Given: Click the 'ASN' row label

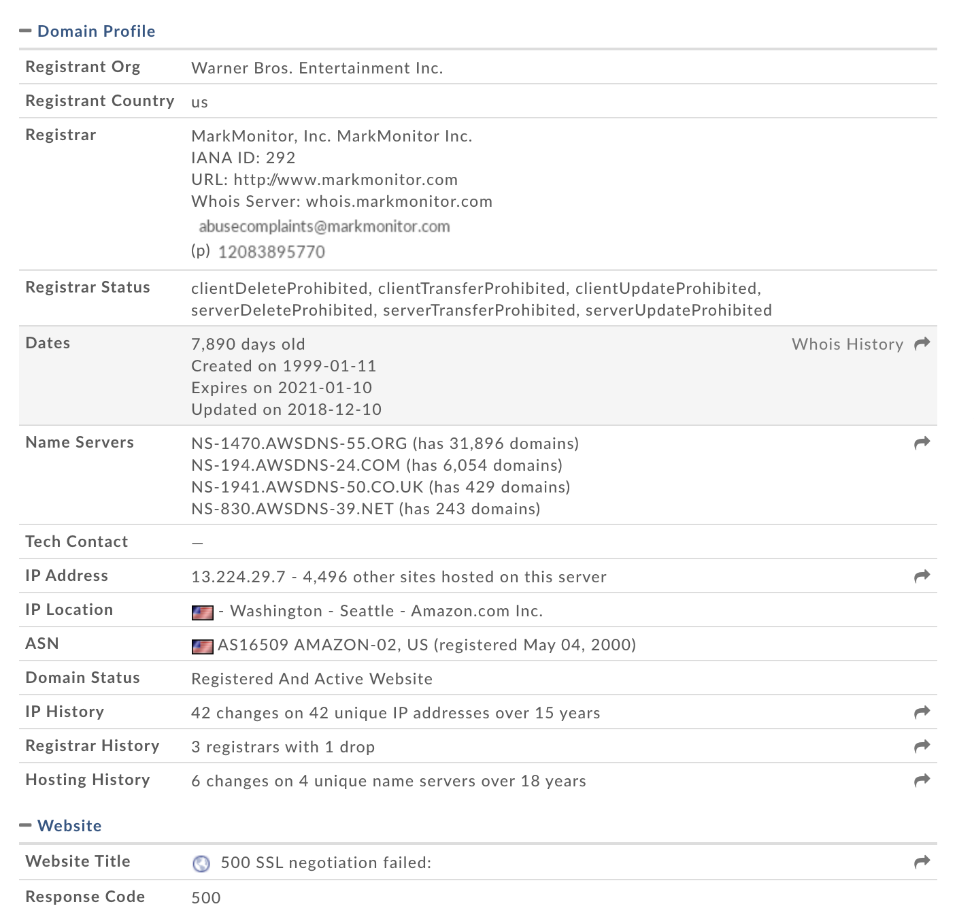Looking at the screenshot, I should tap(42, 644).
